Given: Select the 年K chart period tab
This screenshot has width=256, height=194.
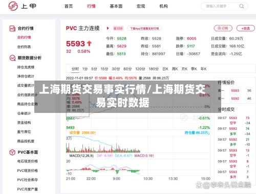Looking at the screenshot, I should click(x=203, y=69).
